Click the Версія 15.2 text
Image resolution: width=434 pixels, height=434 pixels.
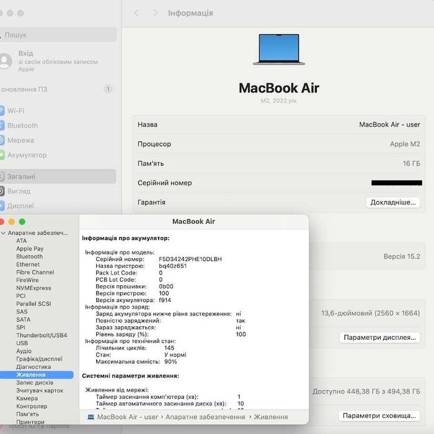pos(402,256)
